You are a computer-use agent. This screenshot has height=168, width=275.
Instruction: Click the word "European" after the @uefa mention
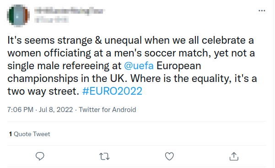tap(179, 66)
